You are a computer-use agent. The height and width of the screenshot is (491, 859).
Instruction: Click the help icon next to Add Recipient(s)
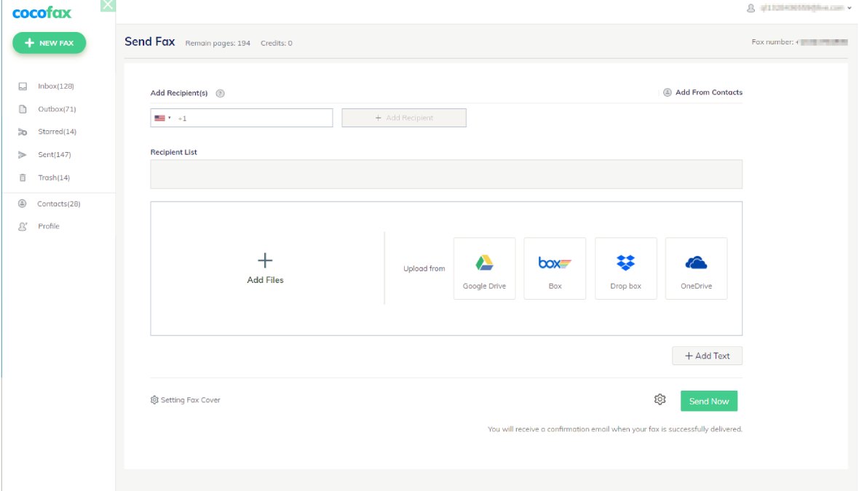(x=220, y=93)
